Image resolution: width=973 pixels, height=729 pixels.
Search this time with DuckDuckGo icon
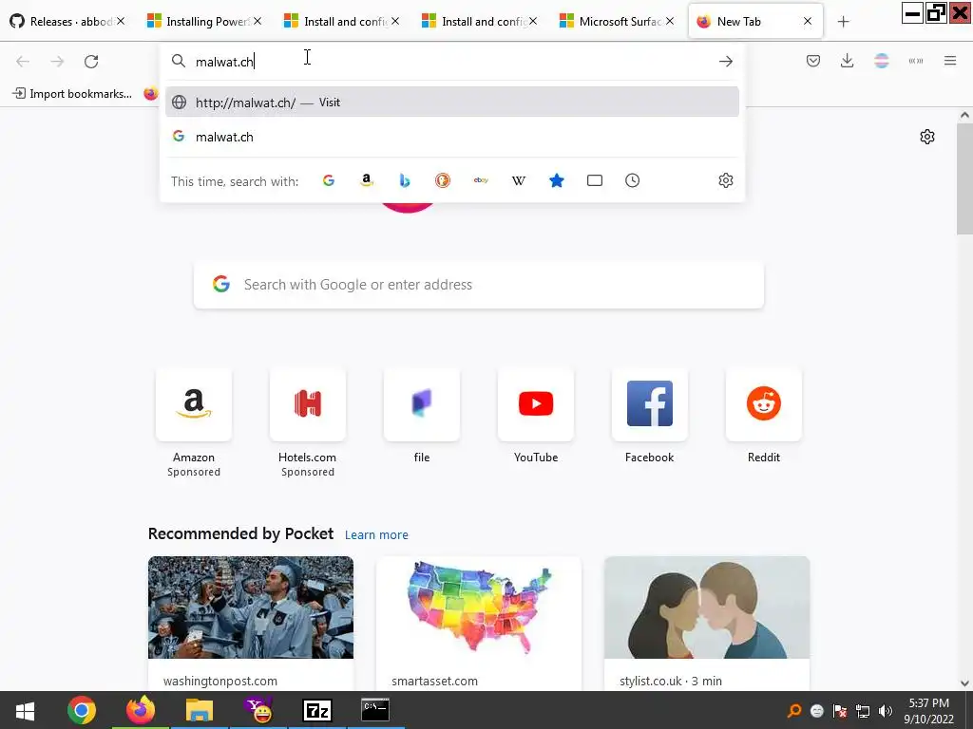(443, 180)
